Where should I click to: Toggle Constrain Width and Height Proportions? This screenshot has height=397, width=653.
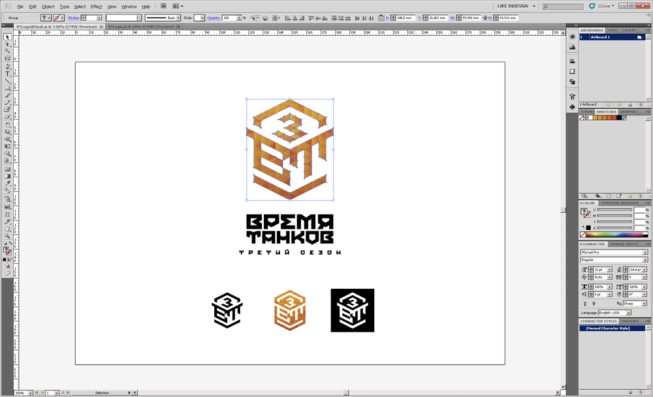pos(485,18)
